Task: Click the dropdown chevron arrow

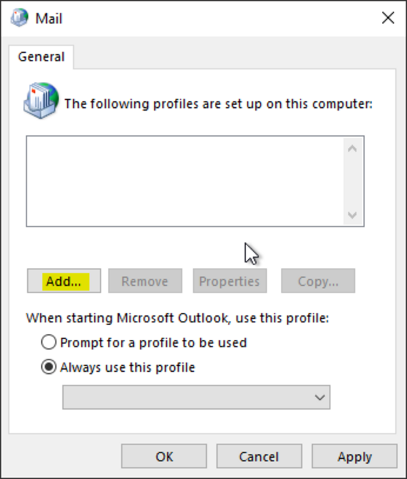Action: click(x=319, y=398)
